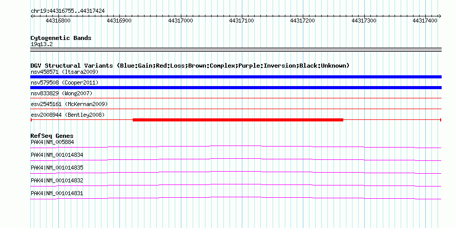456x228 pixels.
Task: Click the 44317400 ruler coordinate
Action: coord(425,20)
